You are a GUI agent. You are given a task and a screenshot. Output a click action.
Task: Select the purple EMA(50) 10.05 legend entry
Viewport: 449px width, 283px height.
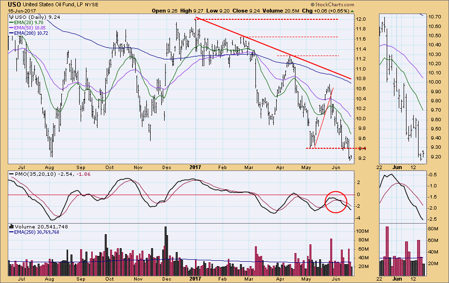coord(28,28)
